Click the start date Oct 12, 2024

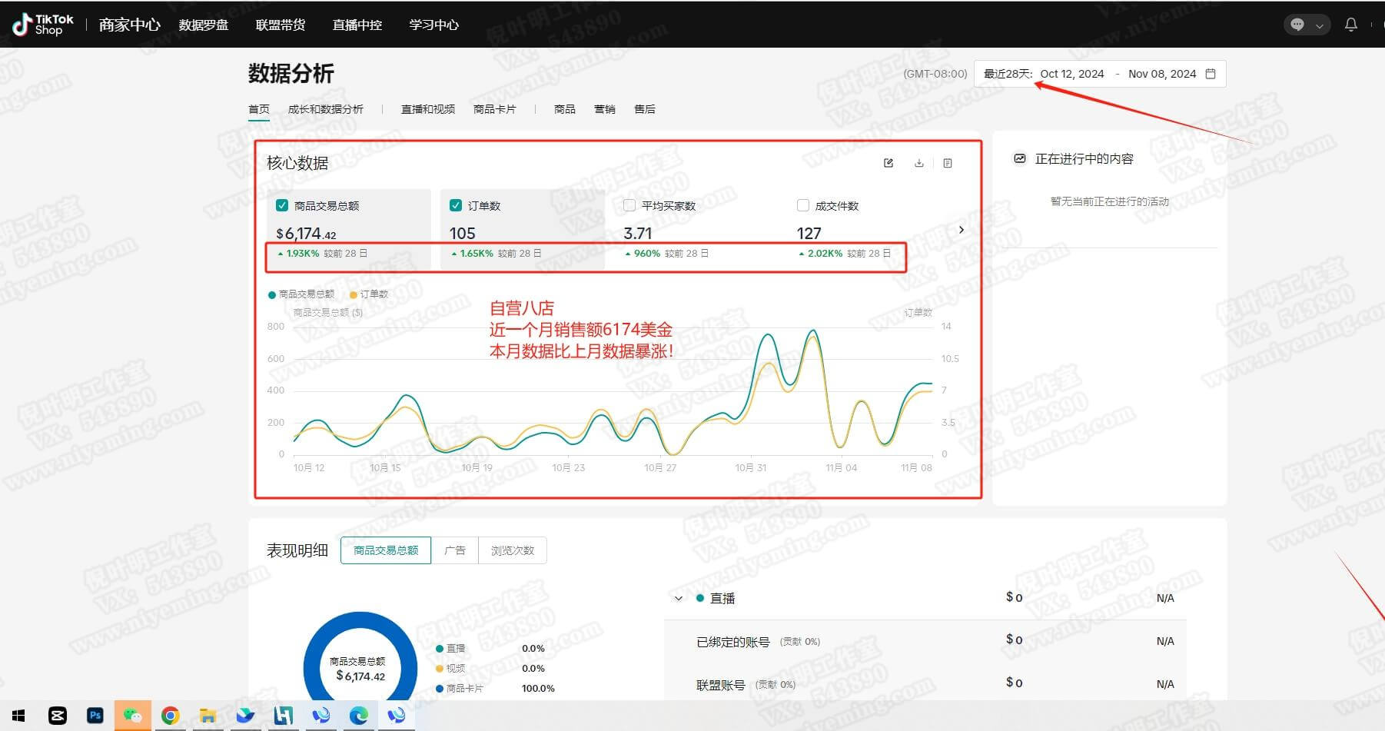[1072, 74]
